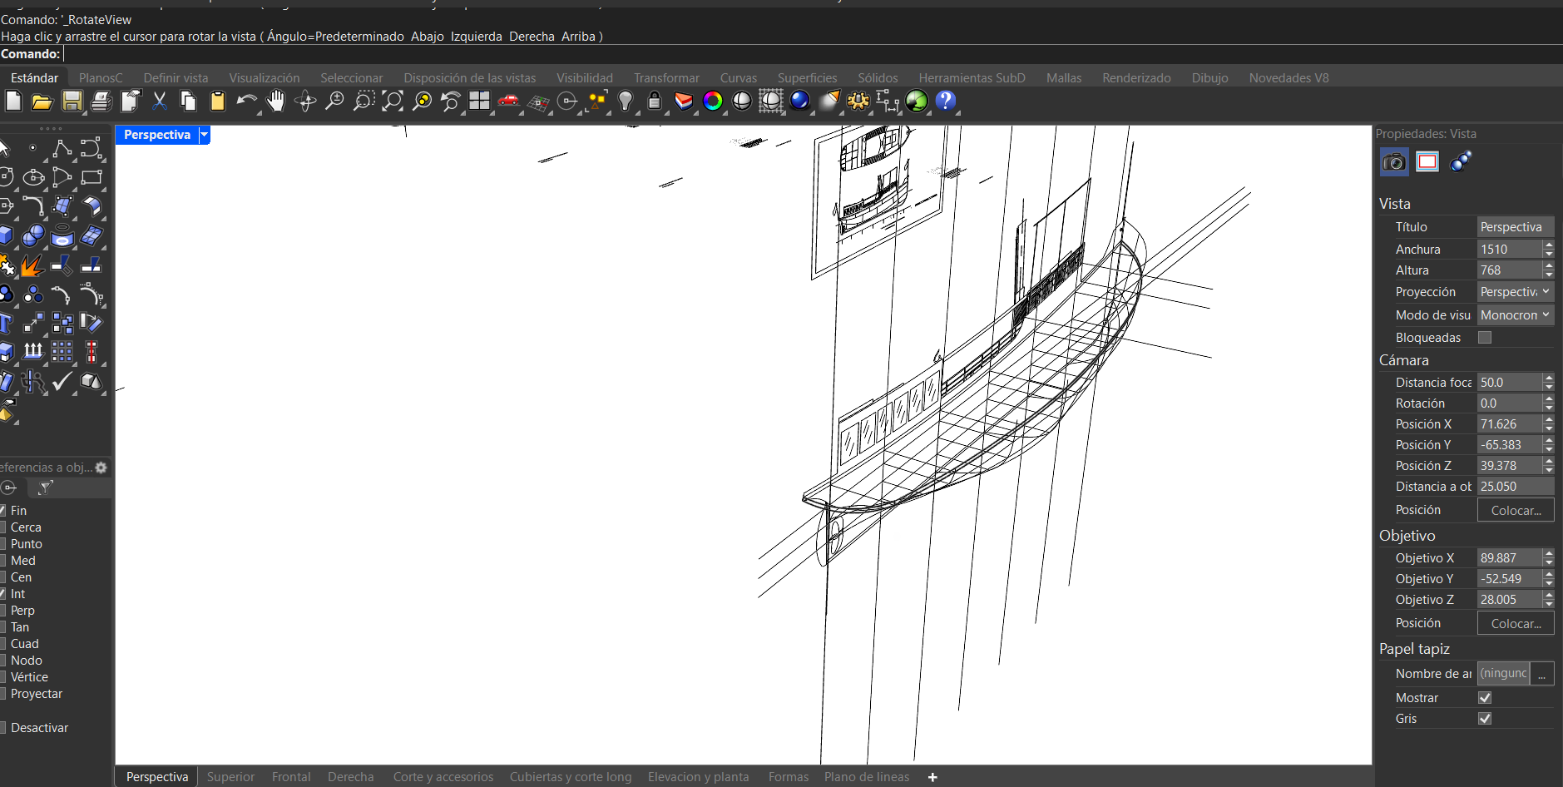The width and height of the screenshot is (1563, 787).
Task: Open the view camera properties icon
Action: 1394,162
